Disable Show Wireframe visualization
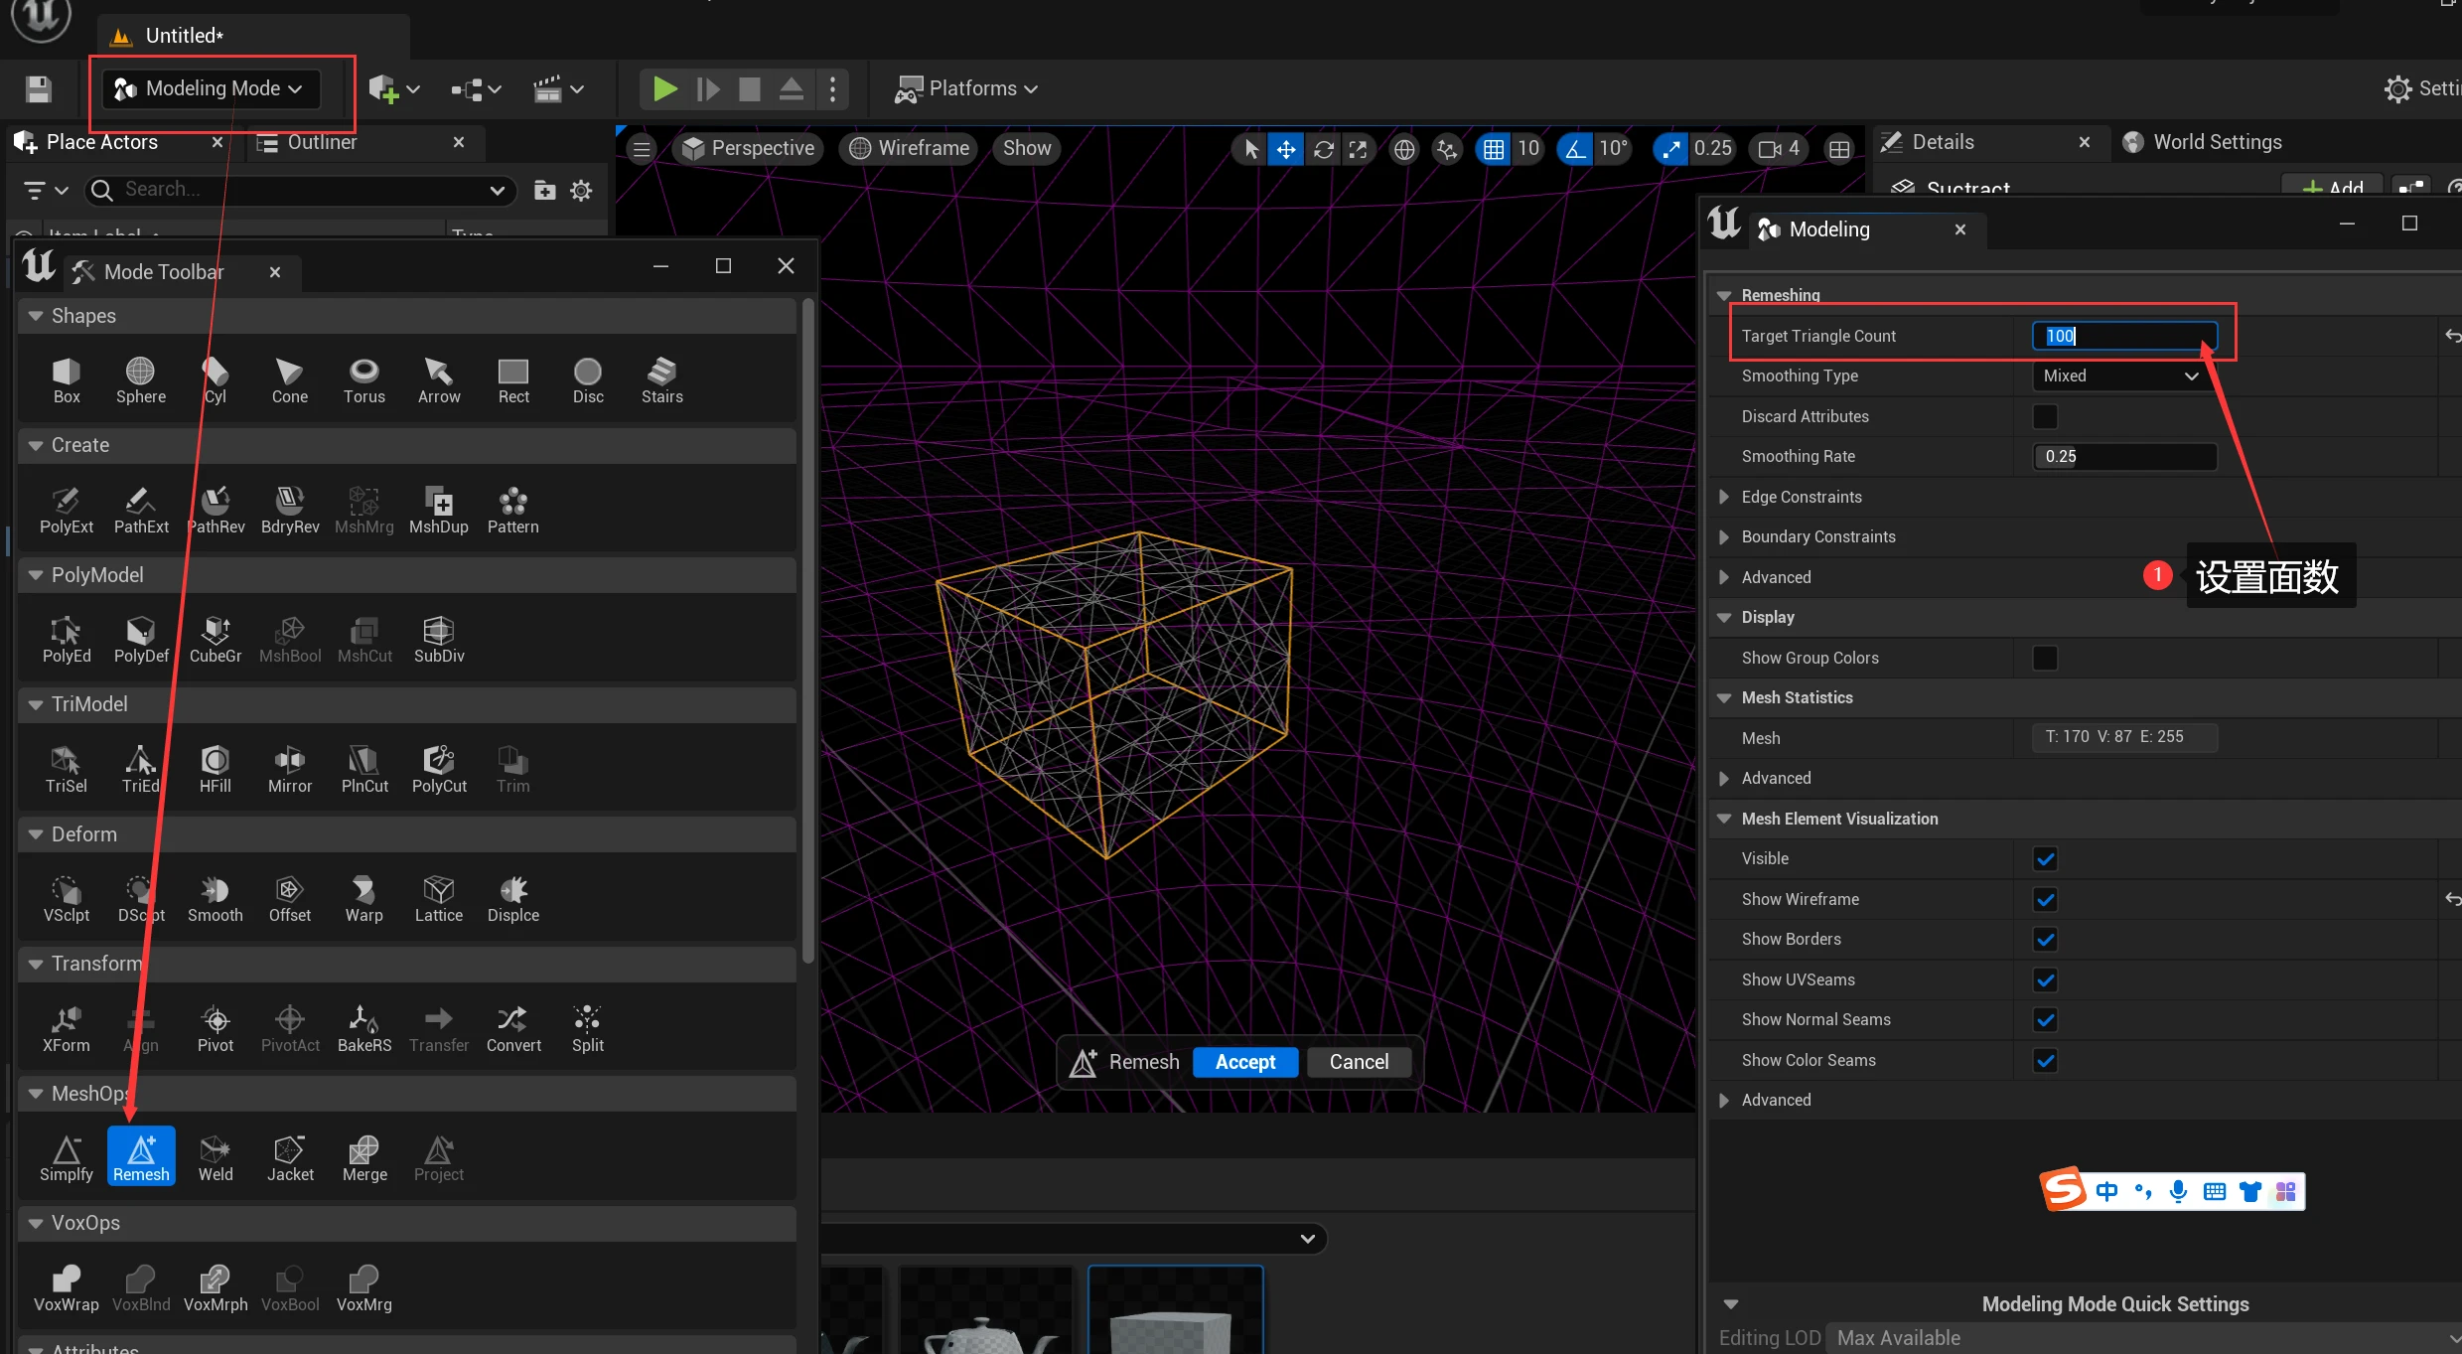2462x1354 pixels. (2045, 899)
